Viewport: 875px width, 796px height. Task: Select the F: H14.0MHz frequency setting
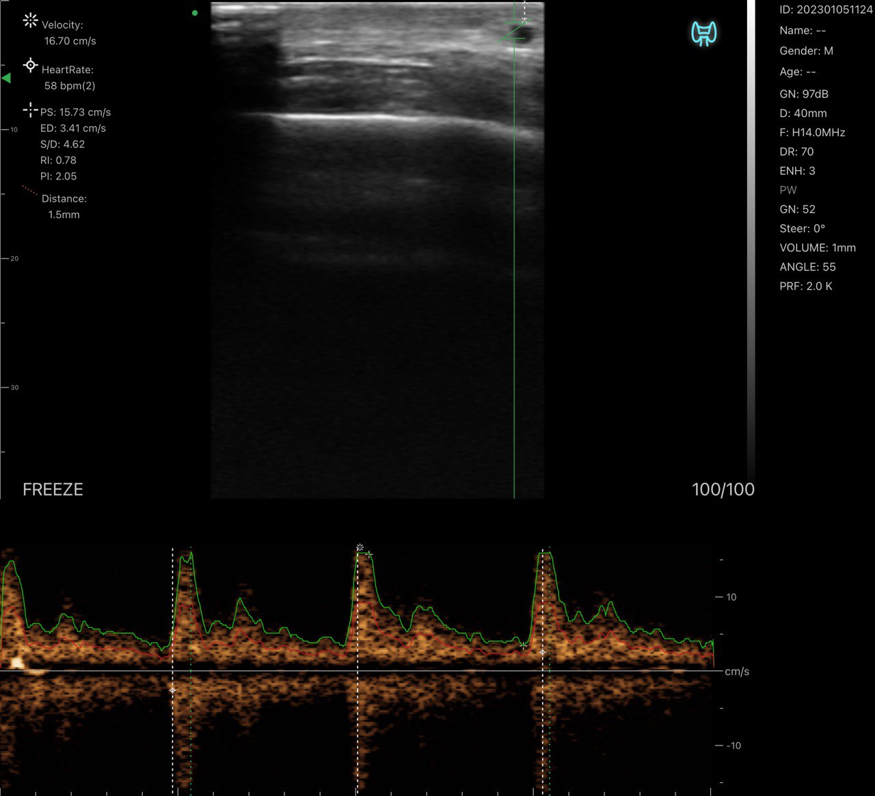(x=812, y=133)
